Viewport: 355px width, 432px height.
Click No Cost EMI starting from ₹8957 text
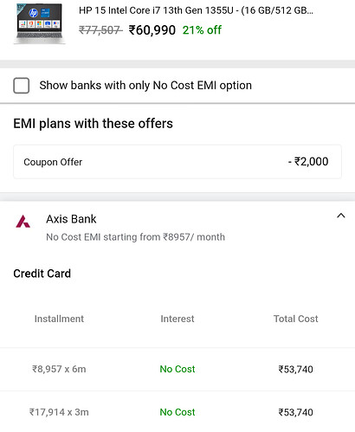click(135, 237)
